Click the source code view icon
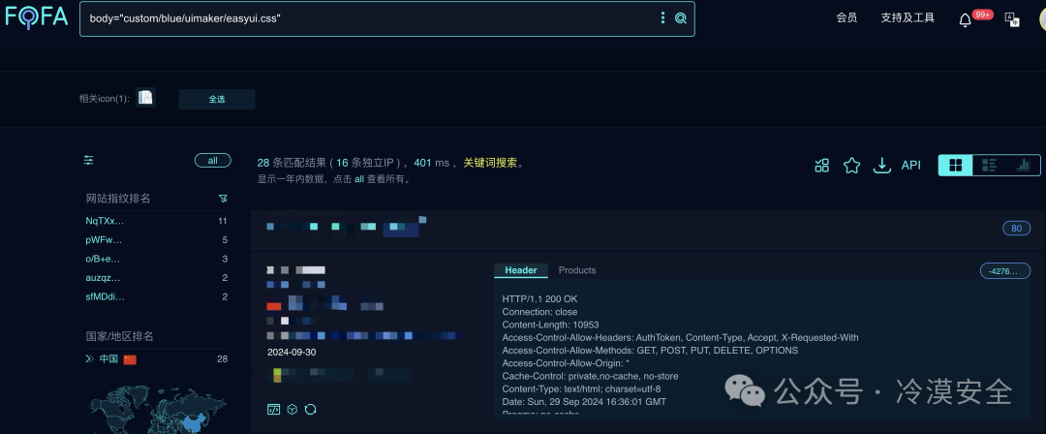The height and width of the screenshot is (434, 1046). pyautogui.click(x=273, y=409)
